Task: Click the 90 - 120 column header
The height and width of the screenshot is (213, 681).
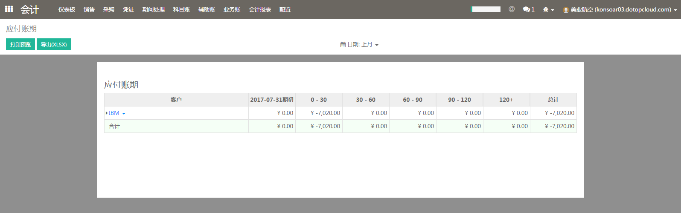Action: (x=460, y=100)
